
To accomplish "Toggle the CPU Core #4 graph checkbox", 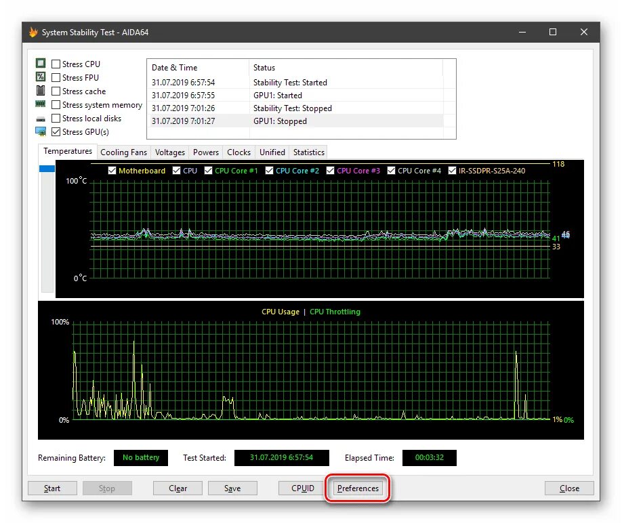I will coord(391,171).
